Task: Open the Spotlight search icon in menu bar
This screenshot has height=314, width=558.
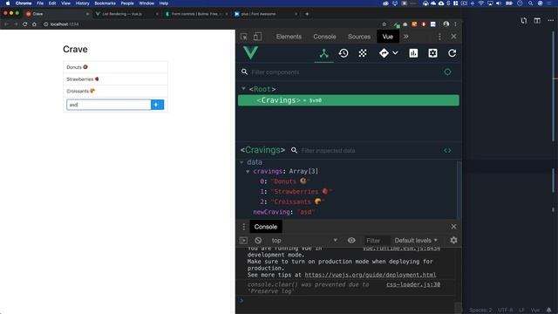Action: (x=530, y=3)
